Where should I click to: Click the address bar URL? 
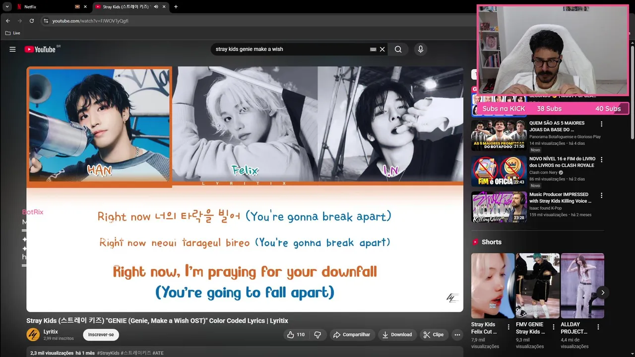click(x=90, y=21)
